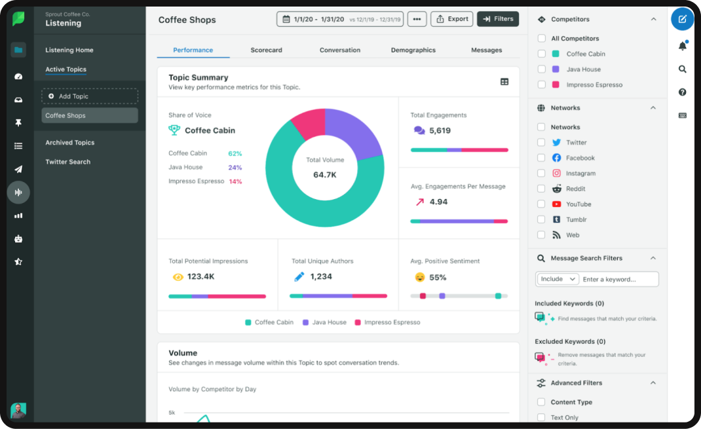Open the help question mark icon
This screenshot has width=701, height=429.
pos(682,92)
